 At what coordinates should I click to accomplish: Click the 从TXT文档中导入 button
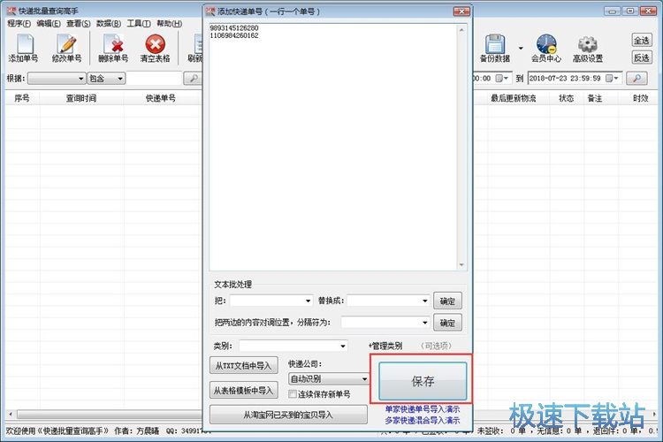244,365
